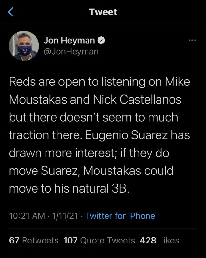Show the 428 Likes list
The height and width of the screenshot is (258, 206).
(159, 240)
